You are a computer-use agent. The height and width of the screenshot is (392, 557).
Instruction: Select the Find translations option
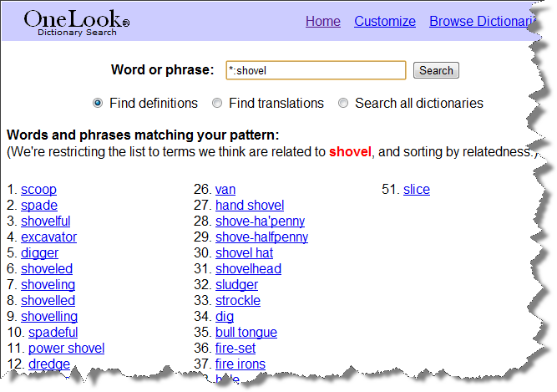pyautogui.click(x=217, y=103)
